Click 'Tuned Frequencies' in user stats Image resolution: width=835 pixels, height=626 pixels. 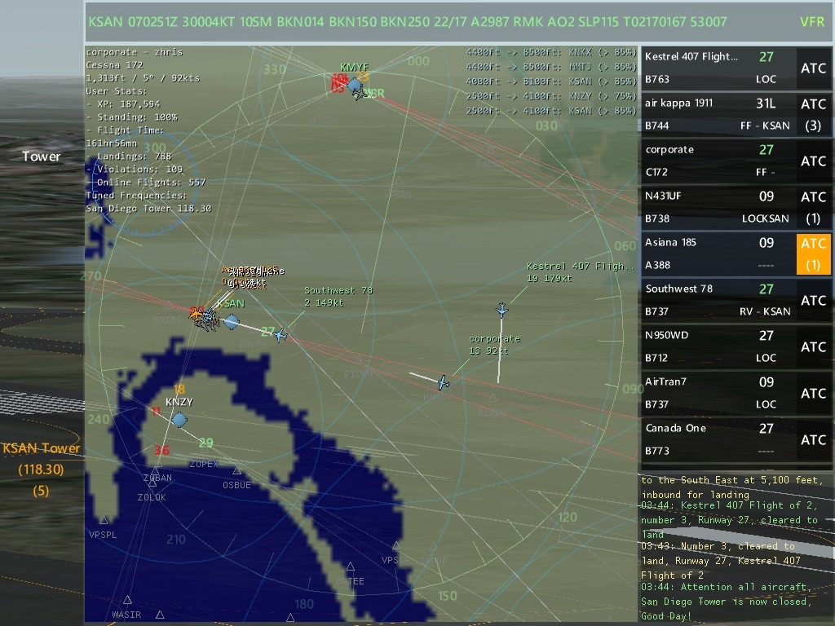click(x=136, y=196)
